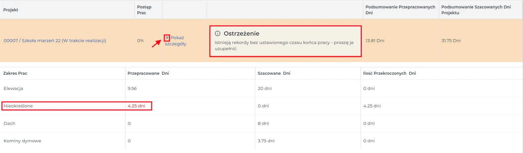Open project 00007 / Szkoła marzeń 22 link
523x153 pixels.
[x=55, y=40]
